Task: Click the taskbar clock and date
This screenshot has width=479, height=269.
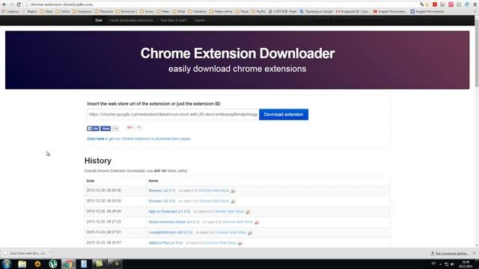Action: point(466,264)
